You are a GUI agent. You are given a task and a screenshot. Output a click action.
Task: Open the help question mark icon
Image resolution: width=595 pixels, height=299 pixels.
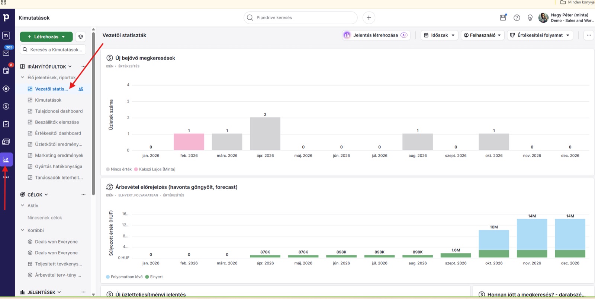pyautogui.click(x=517, y=18)
